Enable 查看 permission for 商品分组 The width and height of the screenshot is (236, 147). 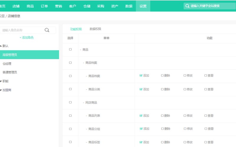(x=206, y=129)
